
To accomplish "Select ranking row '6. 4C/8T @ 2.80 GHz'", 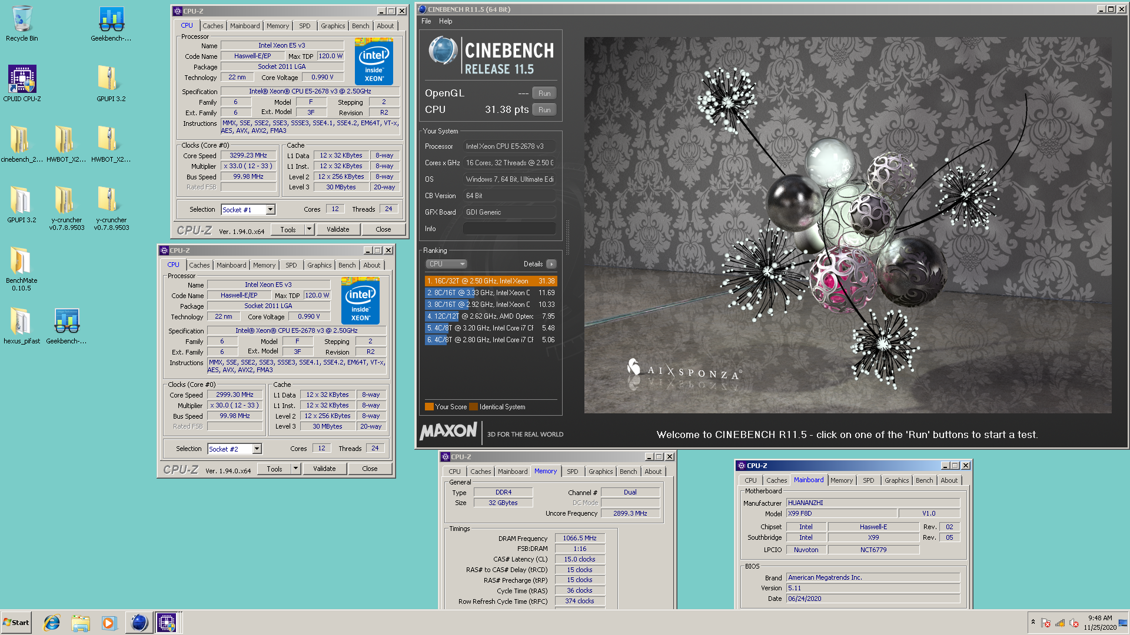I will tap(491, 340).
